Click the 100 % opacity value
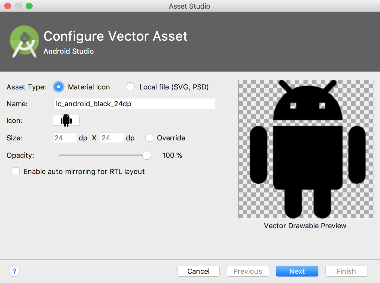This screenshot has width=380, height=283. click(x=172, y=155)
